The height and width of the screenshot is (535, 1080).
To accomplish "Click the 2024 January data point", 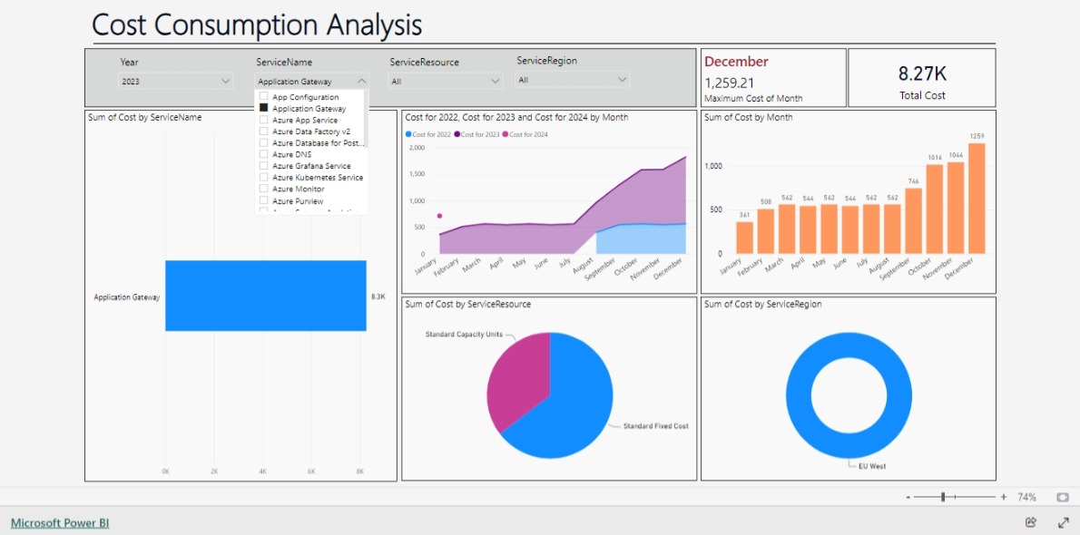I will (439, 216).
